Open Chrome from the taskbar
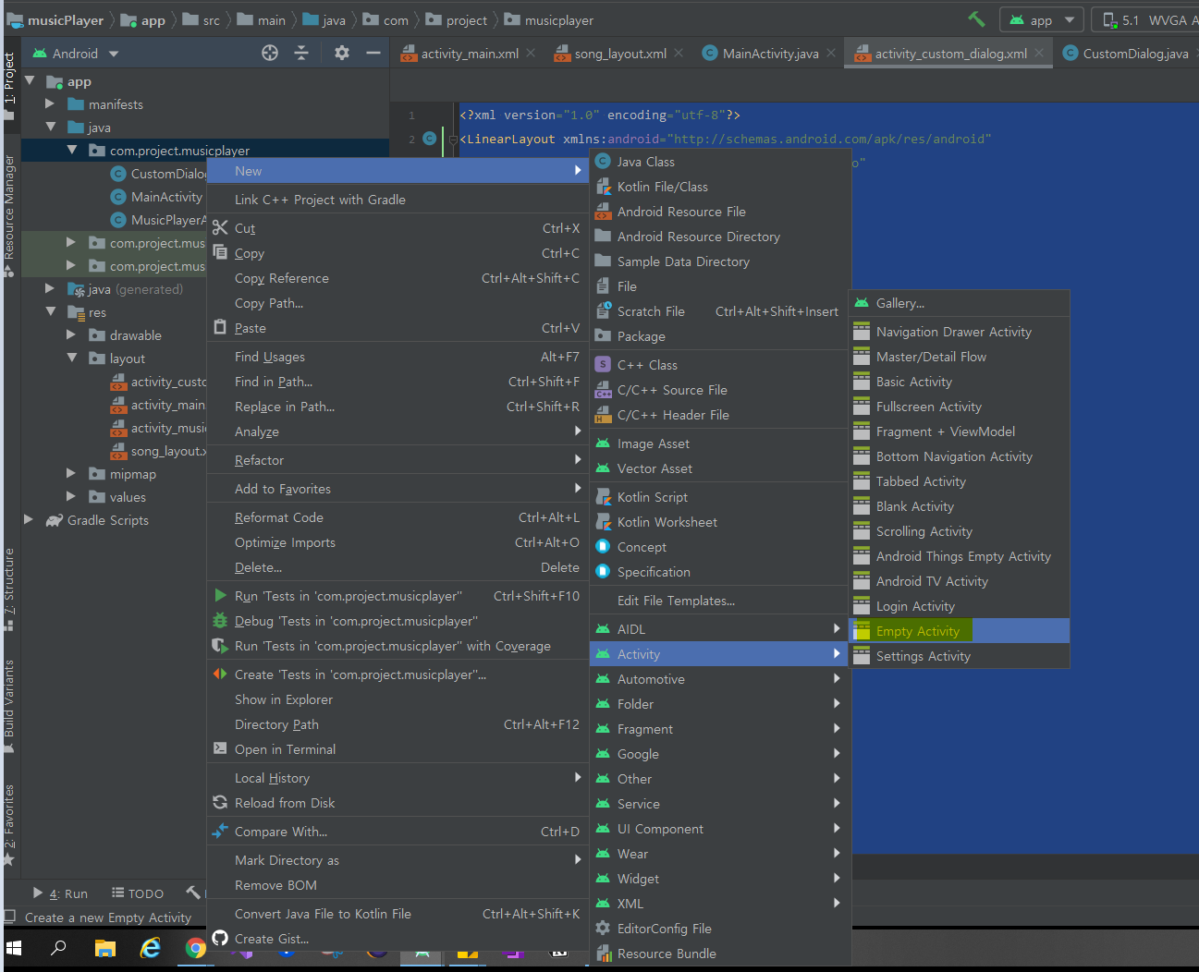This screenshot has height=972, width=1199. [x=195, y=948]
